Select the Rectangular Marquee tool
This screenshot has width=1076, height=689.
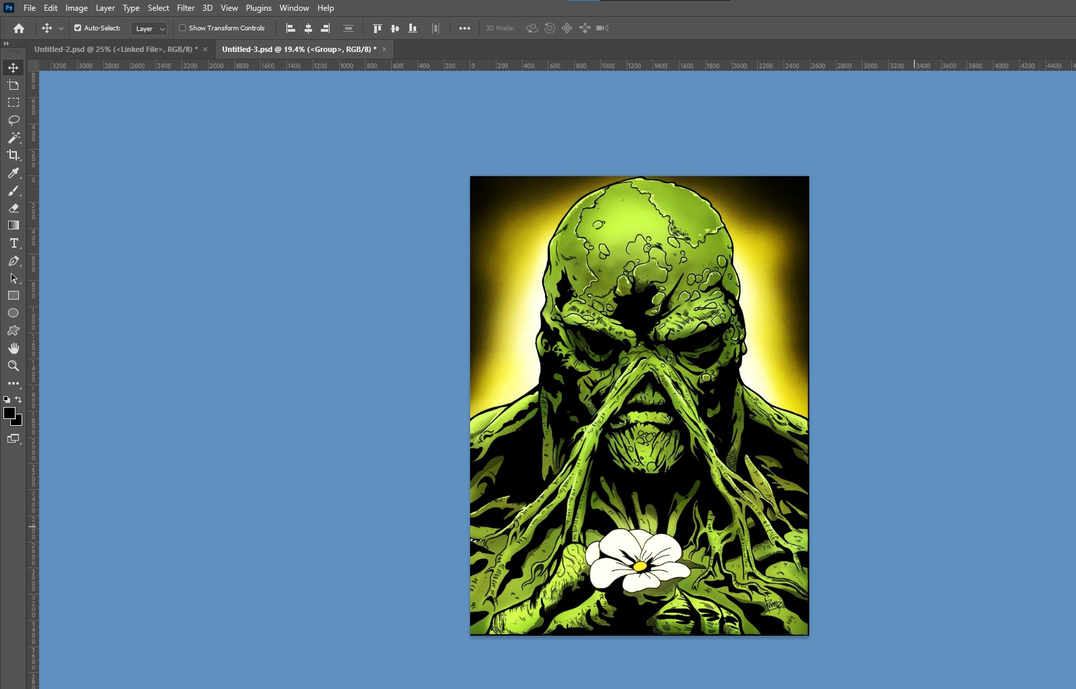click(x=13, y=103)
